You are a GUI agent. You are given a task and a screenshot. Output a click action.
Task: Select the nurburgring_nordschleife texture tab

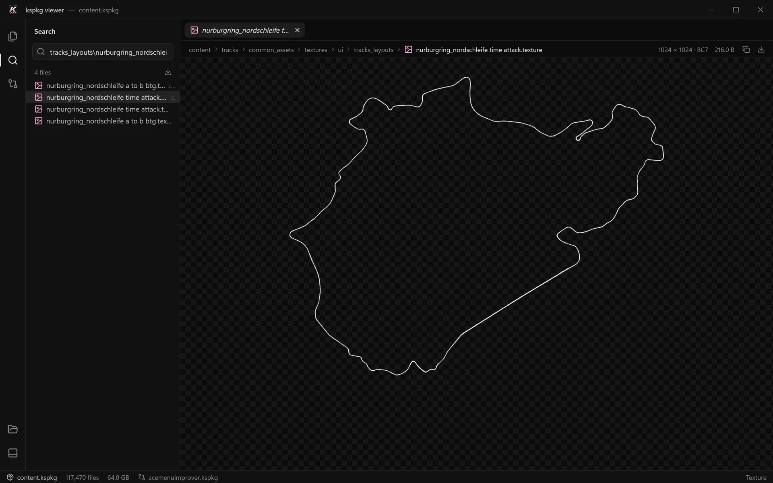click(245, 30)
